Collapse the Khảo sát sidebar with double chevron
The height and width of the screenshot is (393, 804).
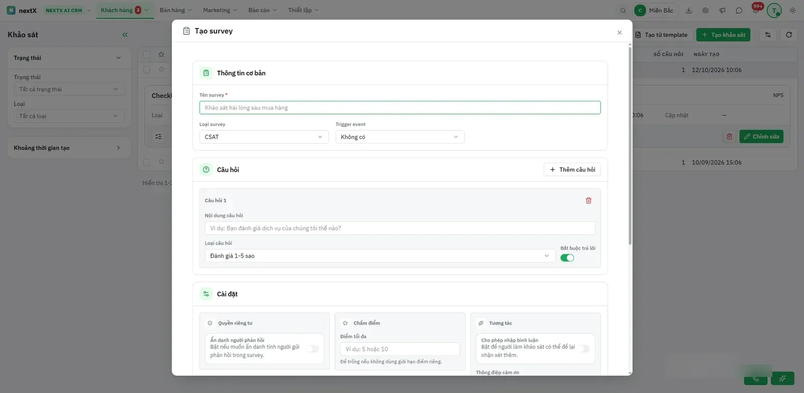125,35
